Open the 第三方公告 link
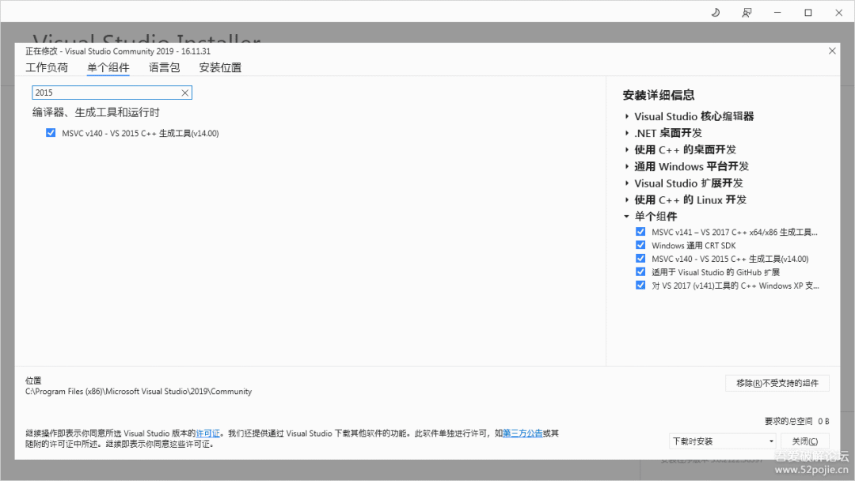 (522, 433)
